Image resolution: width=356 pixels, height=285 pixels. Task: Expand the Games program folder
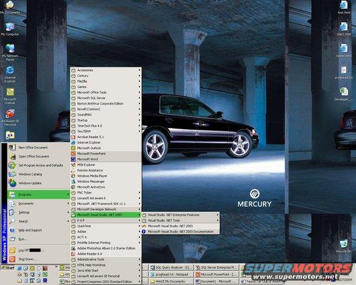click(x=106, y=87)
